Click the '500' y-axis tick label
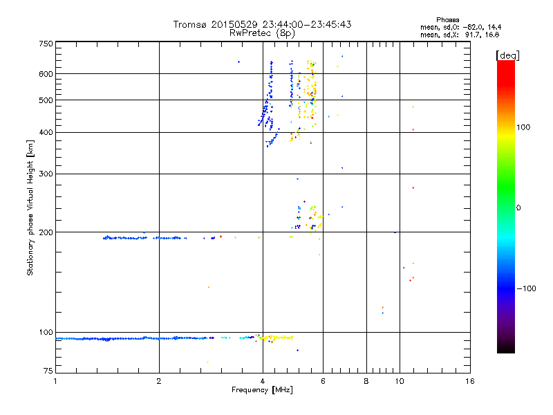 click(x=46, y=100)
